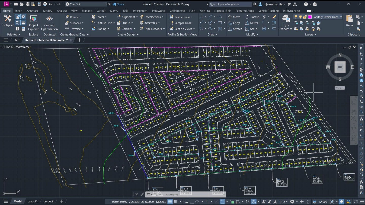Click the Profile View tool
365x205 pixels.
181,17
